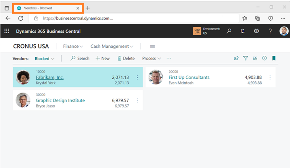This screenshot has height=168, width=290.
Task: Click Krystal York's photo thumbnail
Action: pos(23,77)
